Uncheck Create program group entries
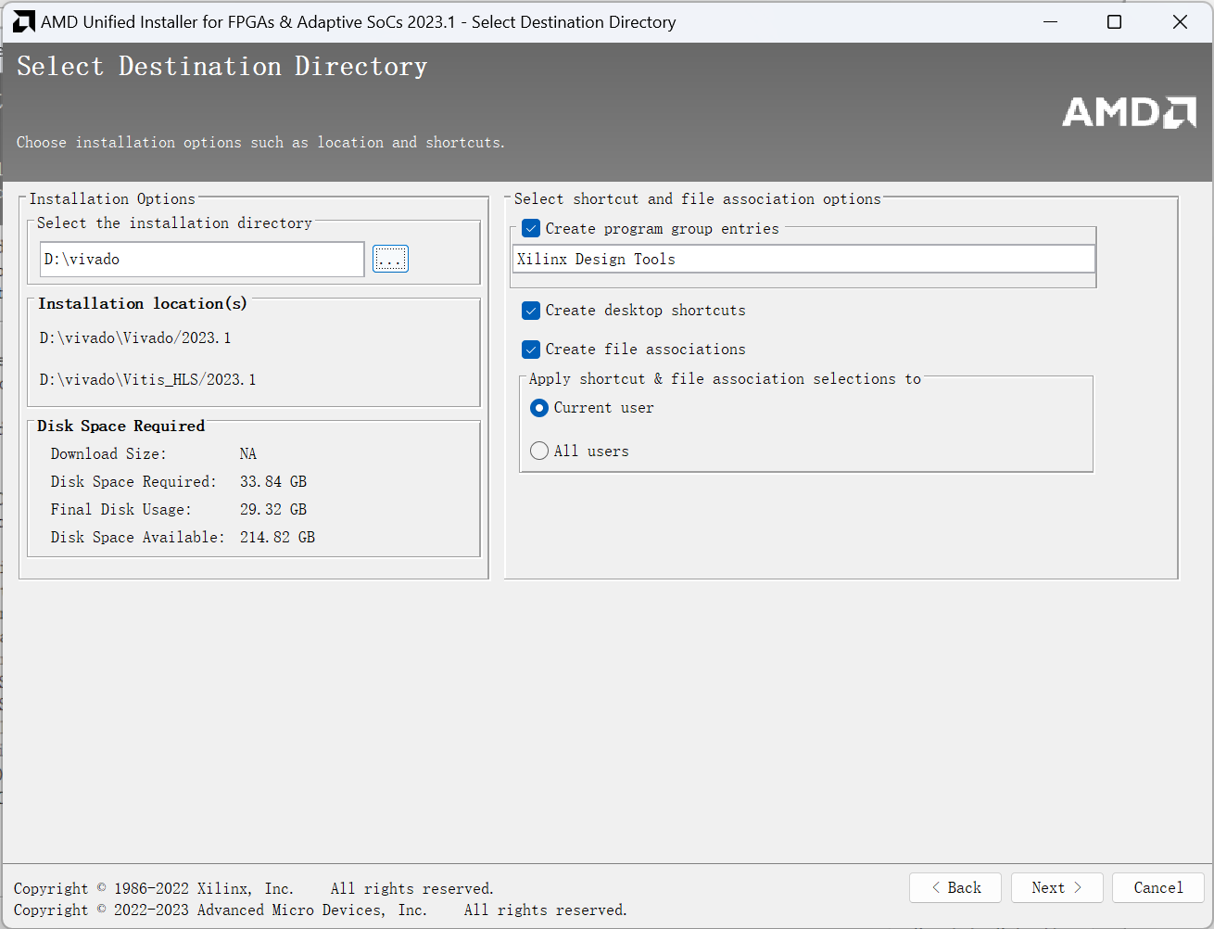The width and height of the screenshot is (1214, 929). click(531, 229)
